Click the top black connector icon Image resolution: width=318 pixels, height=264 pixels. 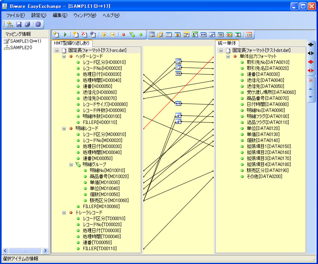coord(310,44)
